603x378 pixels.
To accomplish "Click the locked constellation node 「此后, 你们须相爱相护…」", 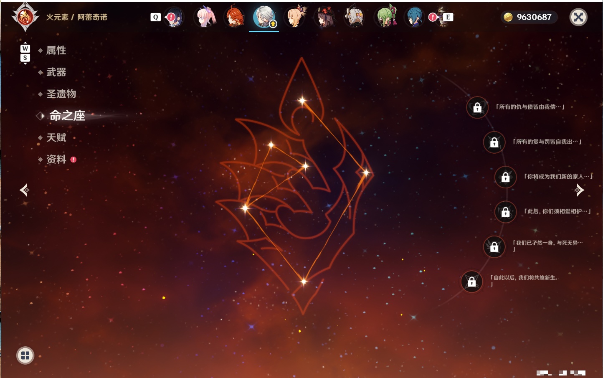I will tap(505, 212).
